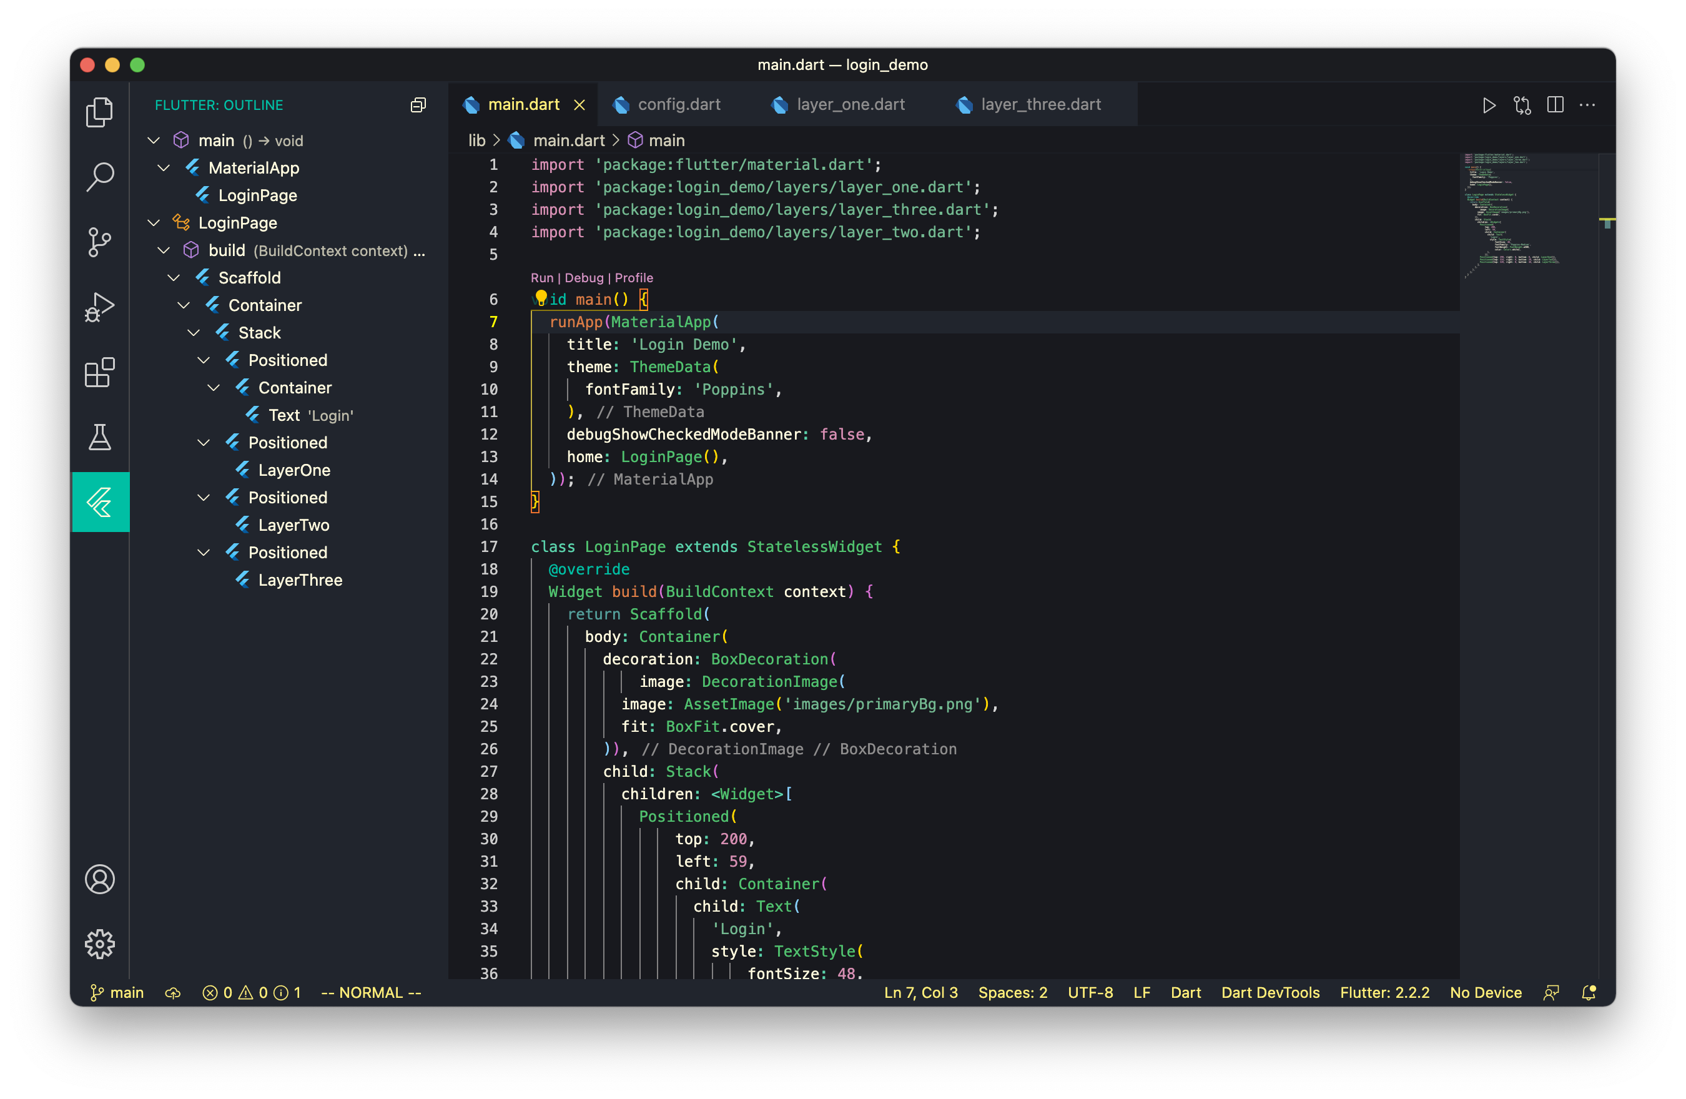
Task: Click No Device in the status bar
Action: pyautogui.click(x=1486, y=993)
